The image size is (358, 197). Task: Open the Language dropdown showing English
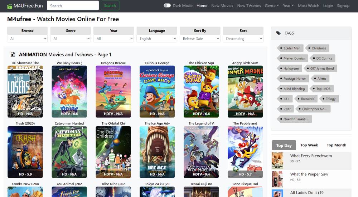pyautogui.click(x=157, y=39)
